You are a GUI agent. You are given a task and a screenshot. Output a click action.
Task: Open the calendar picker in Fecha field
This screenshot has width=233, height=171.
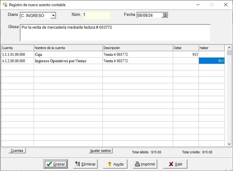165,15
